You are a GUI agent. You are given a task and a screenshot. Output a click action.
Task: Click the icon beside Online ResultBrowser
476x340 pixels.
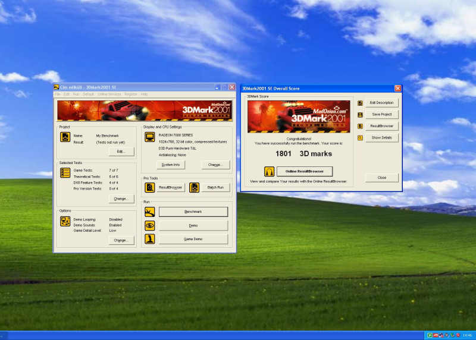(x=269, y=172)
